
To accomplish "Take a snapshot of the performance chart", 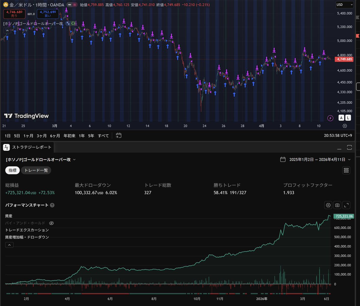I will (337, 205).
